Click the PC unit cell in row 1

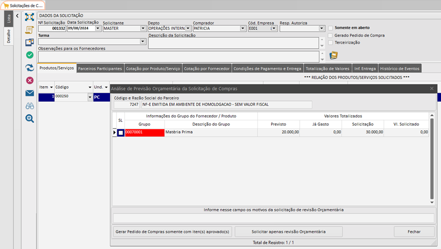(102, 97)
